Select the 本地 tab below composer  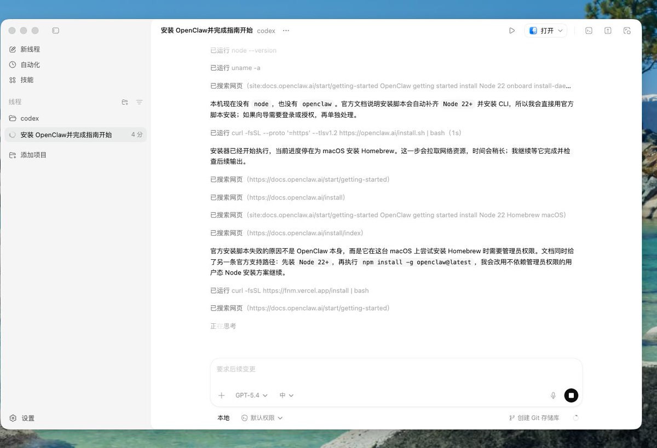(223, 418)
